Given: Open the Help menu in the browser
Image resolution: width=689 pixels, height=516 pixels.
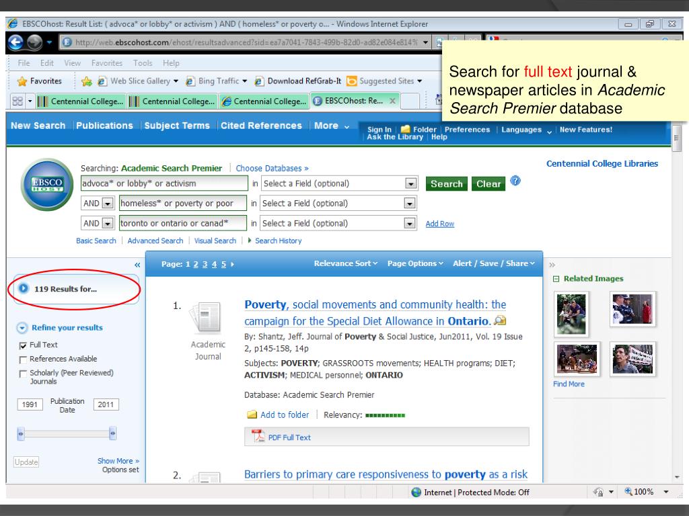Looking at the screenshot, I should coord(171,63).
